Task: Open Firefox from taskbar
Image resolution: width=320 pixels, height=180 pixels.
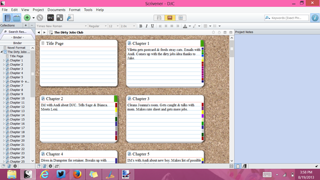Action: click(77, 174)
